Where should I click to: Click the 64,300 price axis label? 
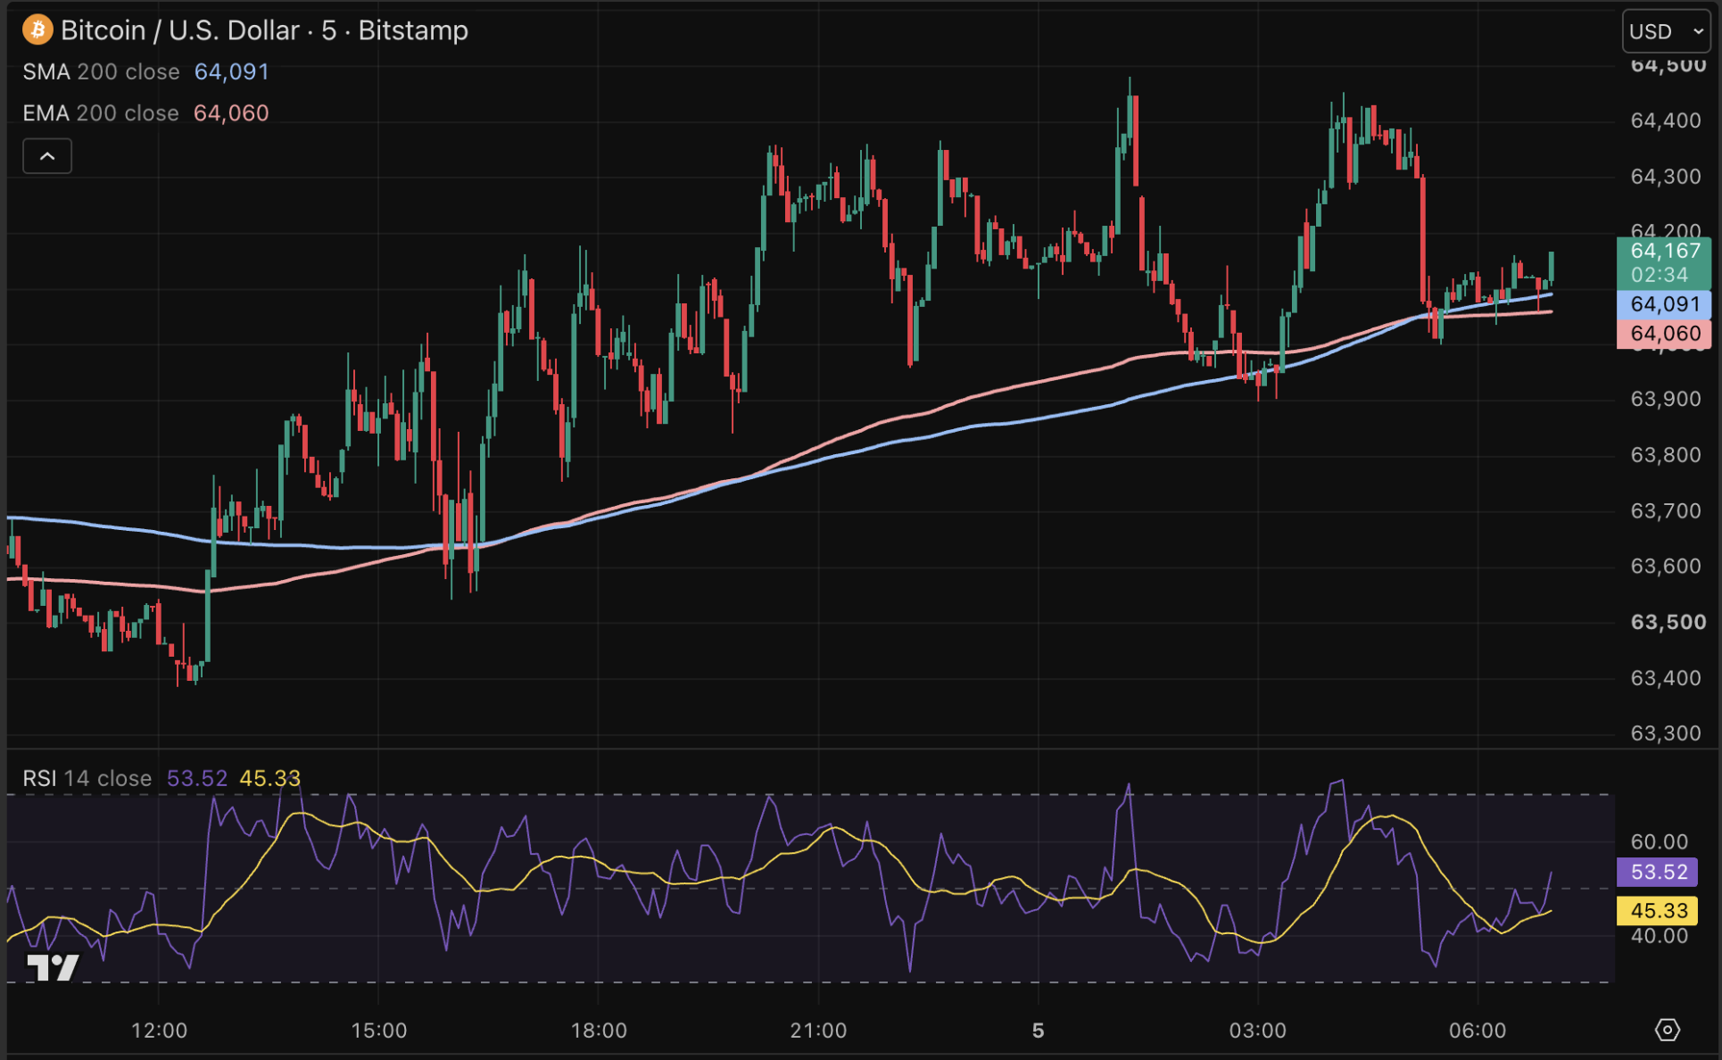click(1666, 177)
